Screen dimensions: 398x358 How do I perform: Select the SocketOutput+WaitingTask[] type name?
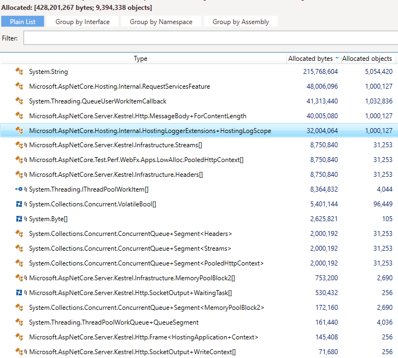[131, 293]
